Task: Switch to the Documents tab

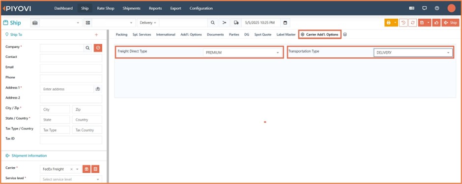Action: coord(215,34)
